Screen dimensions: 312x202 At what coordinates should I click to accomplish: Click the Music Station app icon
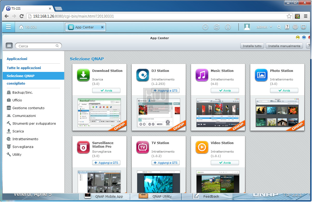pyautogui.click(x=202, y=75)
